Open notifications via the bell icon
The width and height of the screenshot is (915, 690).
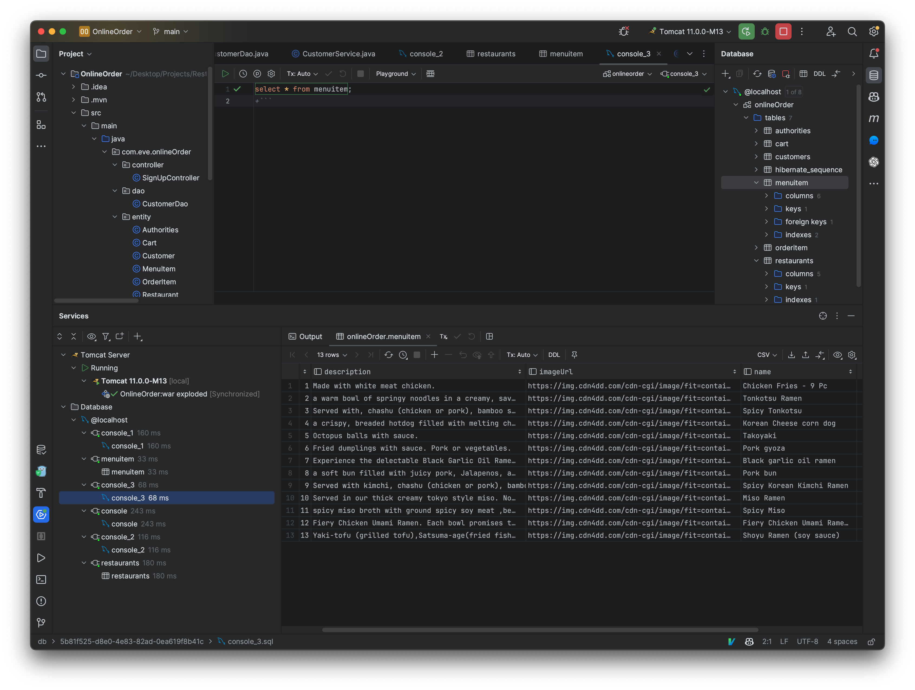[x=874, y=53]
